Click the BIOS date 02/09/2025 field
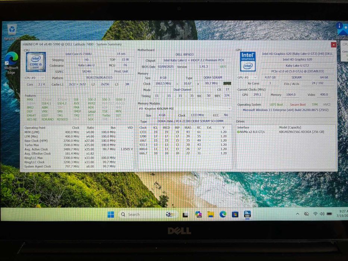 166,67
